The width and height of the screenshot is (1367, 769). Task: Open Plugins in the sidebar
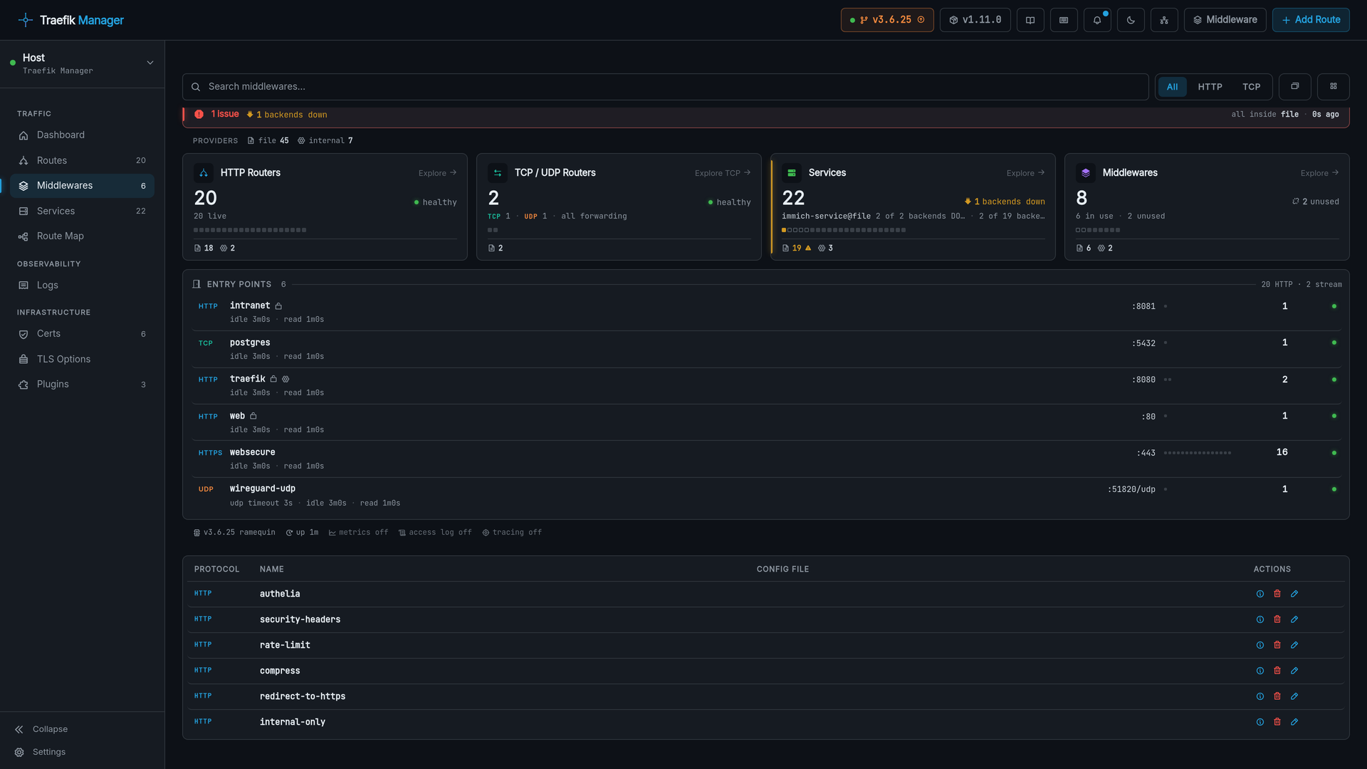coord(82,384)
